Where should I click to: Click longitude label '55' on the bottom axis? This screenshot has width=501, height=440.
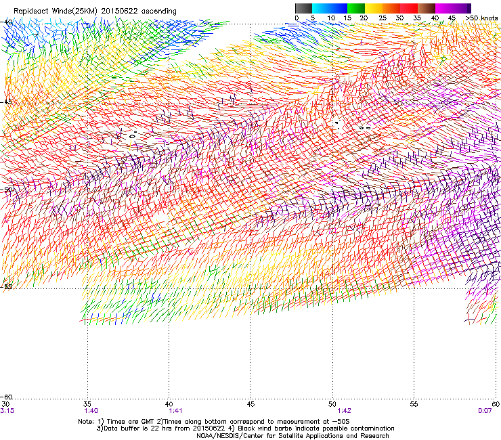414,404
